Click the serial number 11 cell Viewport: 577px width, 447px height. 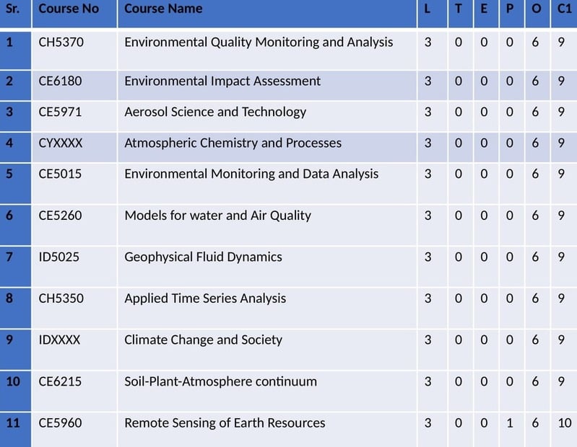click(x=15, y=430)
